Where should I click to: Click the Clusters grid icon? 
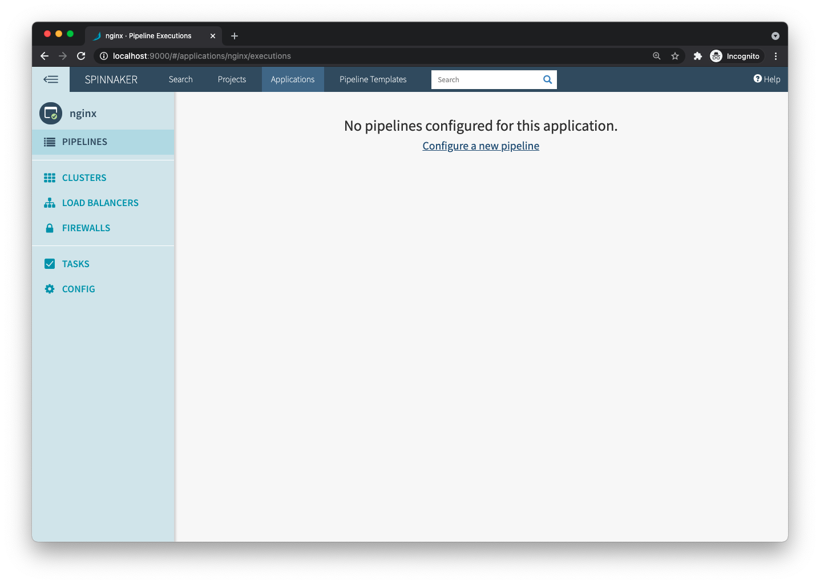point(50,178)
